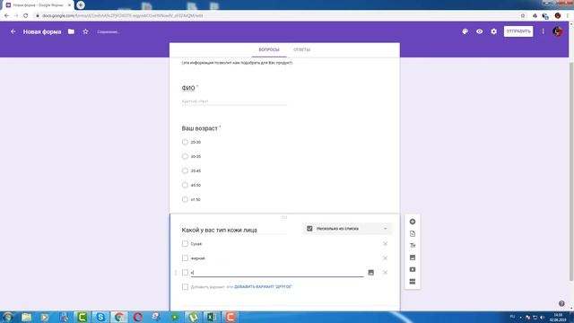Open Windows Start menu
The width and height of the screenshot is (574, 323).
[x=7, y=317]
